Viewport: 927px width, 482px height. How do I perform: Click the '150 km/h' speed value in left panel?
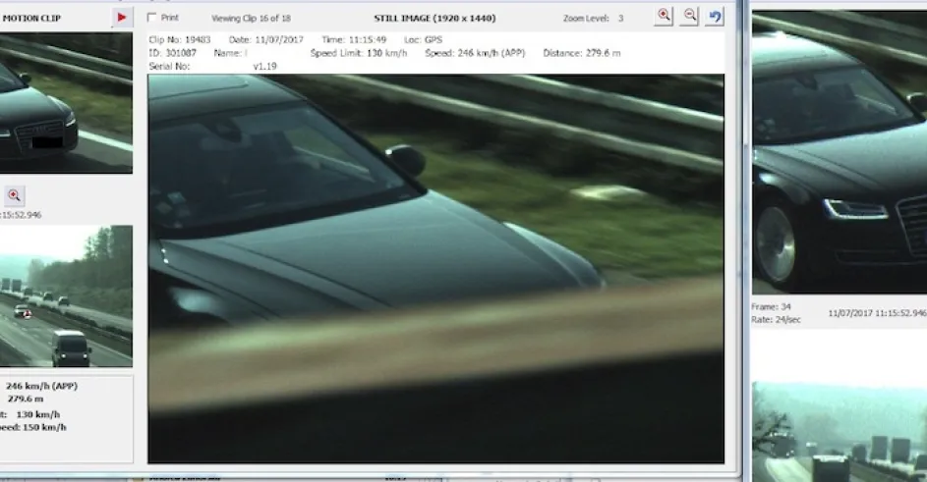tap(44, 427)
